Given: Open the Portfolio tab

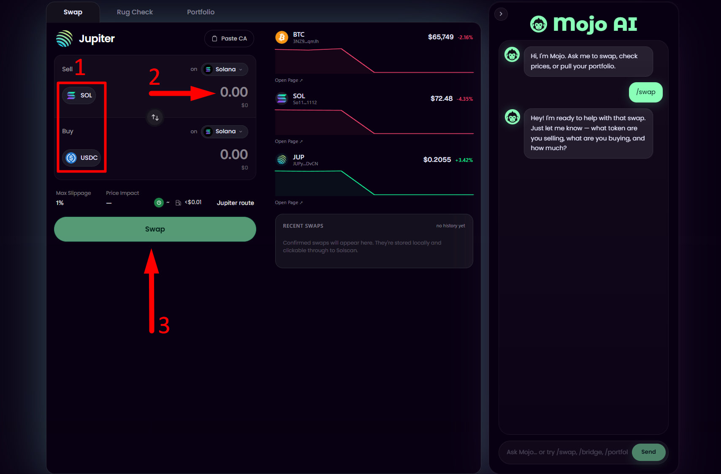Looking at the screenshot, I should point(201,12).
